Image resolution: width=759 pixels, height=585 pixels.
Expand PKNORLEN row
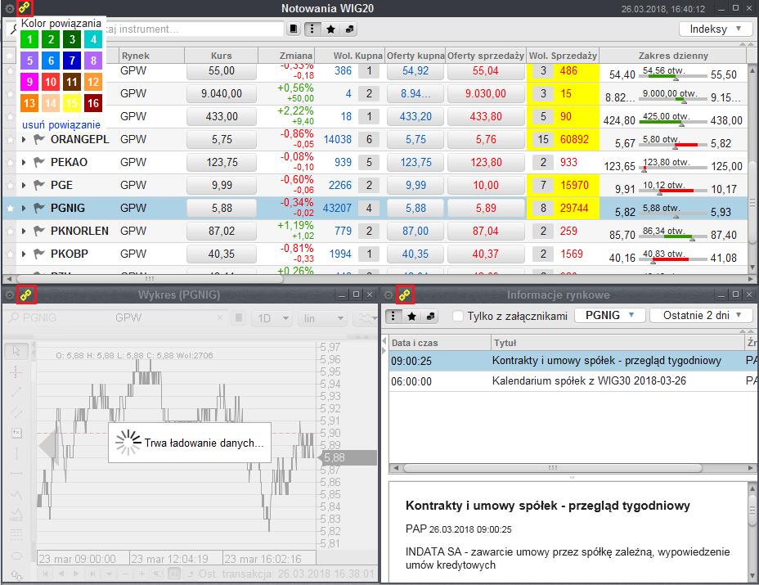24,231
